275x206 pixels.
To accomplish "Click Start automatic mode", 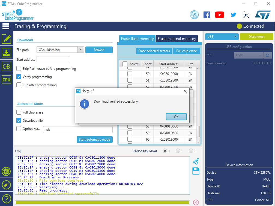I will click(94, 140).
